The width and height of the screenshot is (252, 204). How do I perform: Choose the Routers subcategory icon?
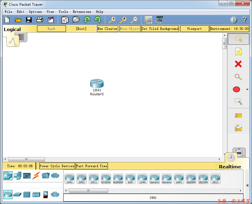pyautogui.click(x=8, y=195)
